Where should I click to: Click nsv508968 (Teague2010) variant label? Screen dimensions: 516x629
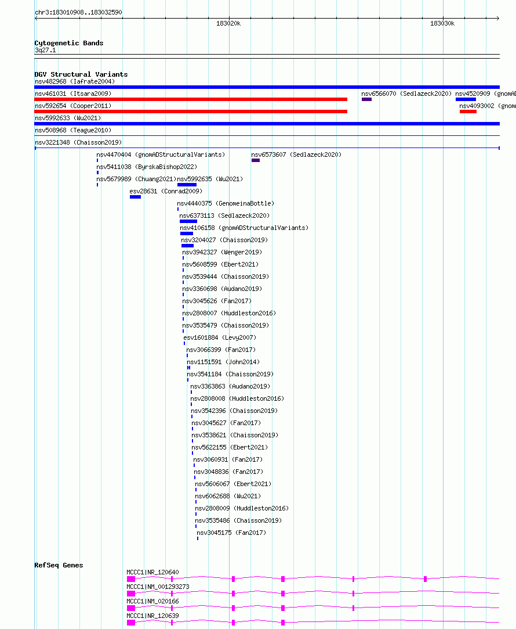click(73, 130)
